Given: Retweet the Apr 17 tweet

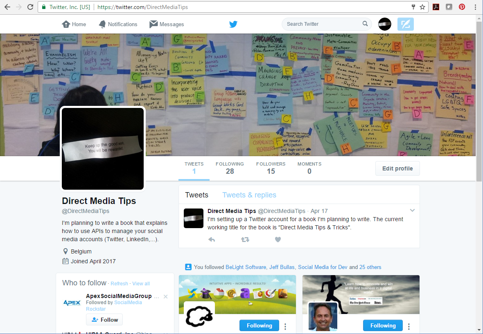Looking at the screenshot, I should click(x=245, y=239).
